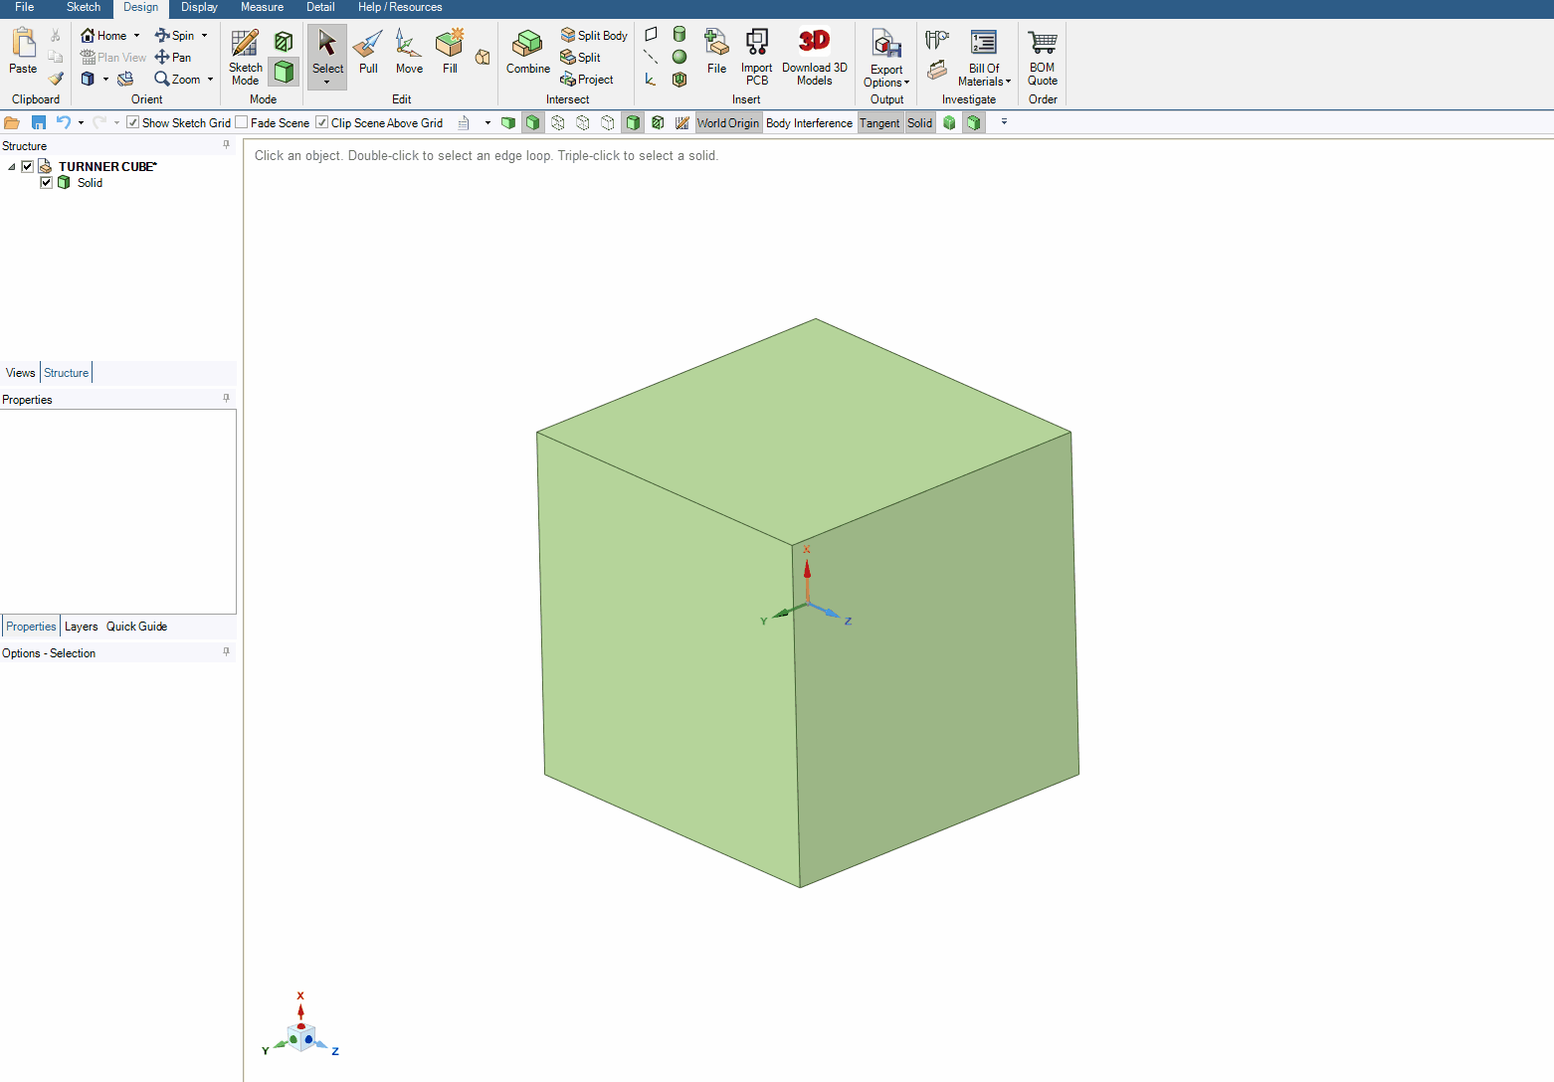Switch to the Display ribbon tab

pyautogui.click(x=199, y=7)
